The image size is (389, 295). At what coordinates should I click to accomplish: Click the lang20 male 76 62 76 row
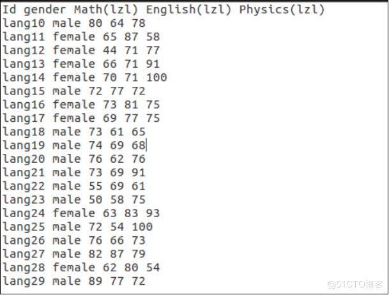click(74, 159)
